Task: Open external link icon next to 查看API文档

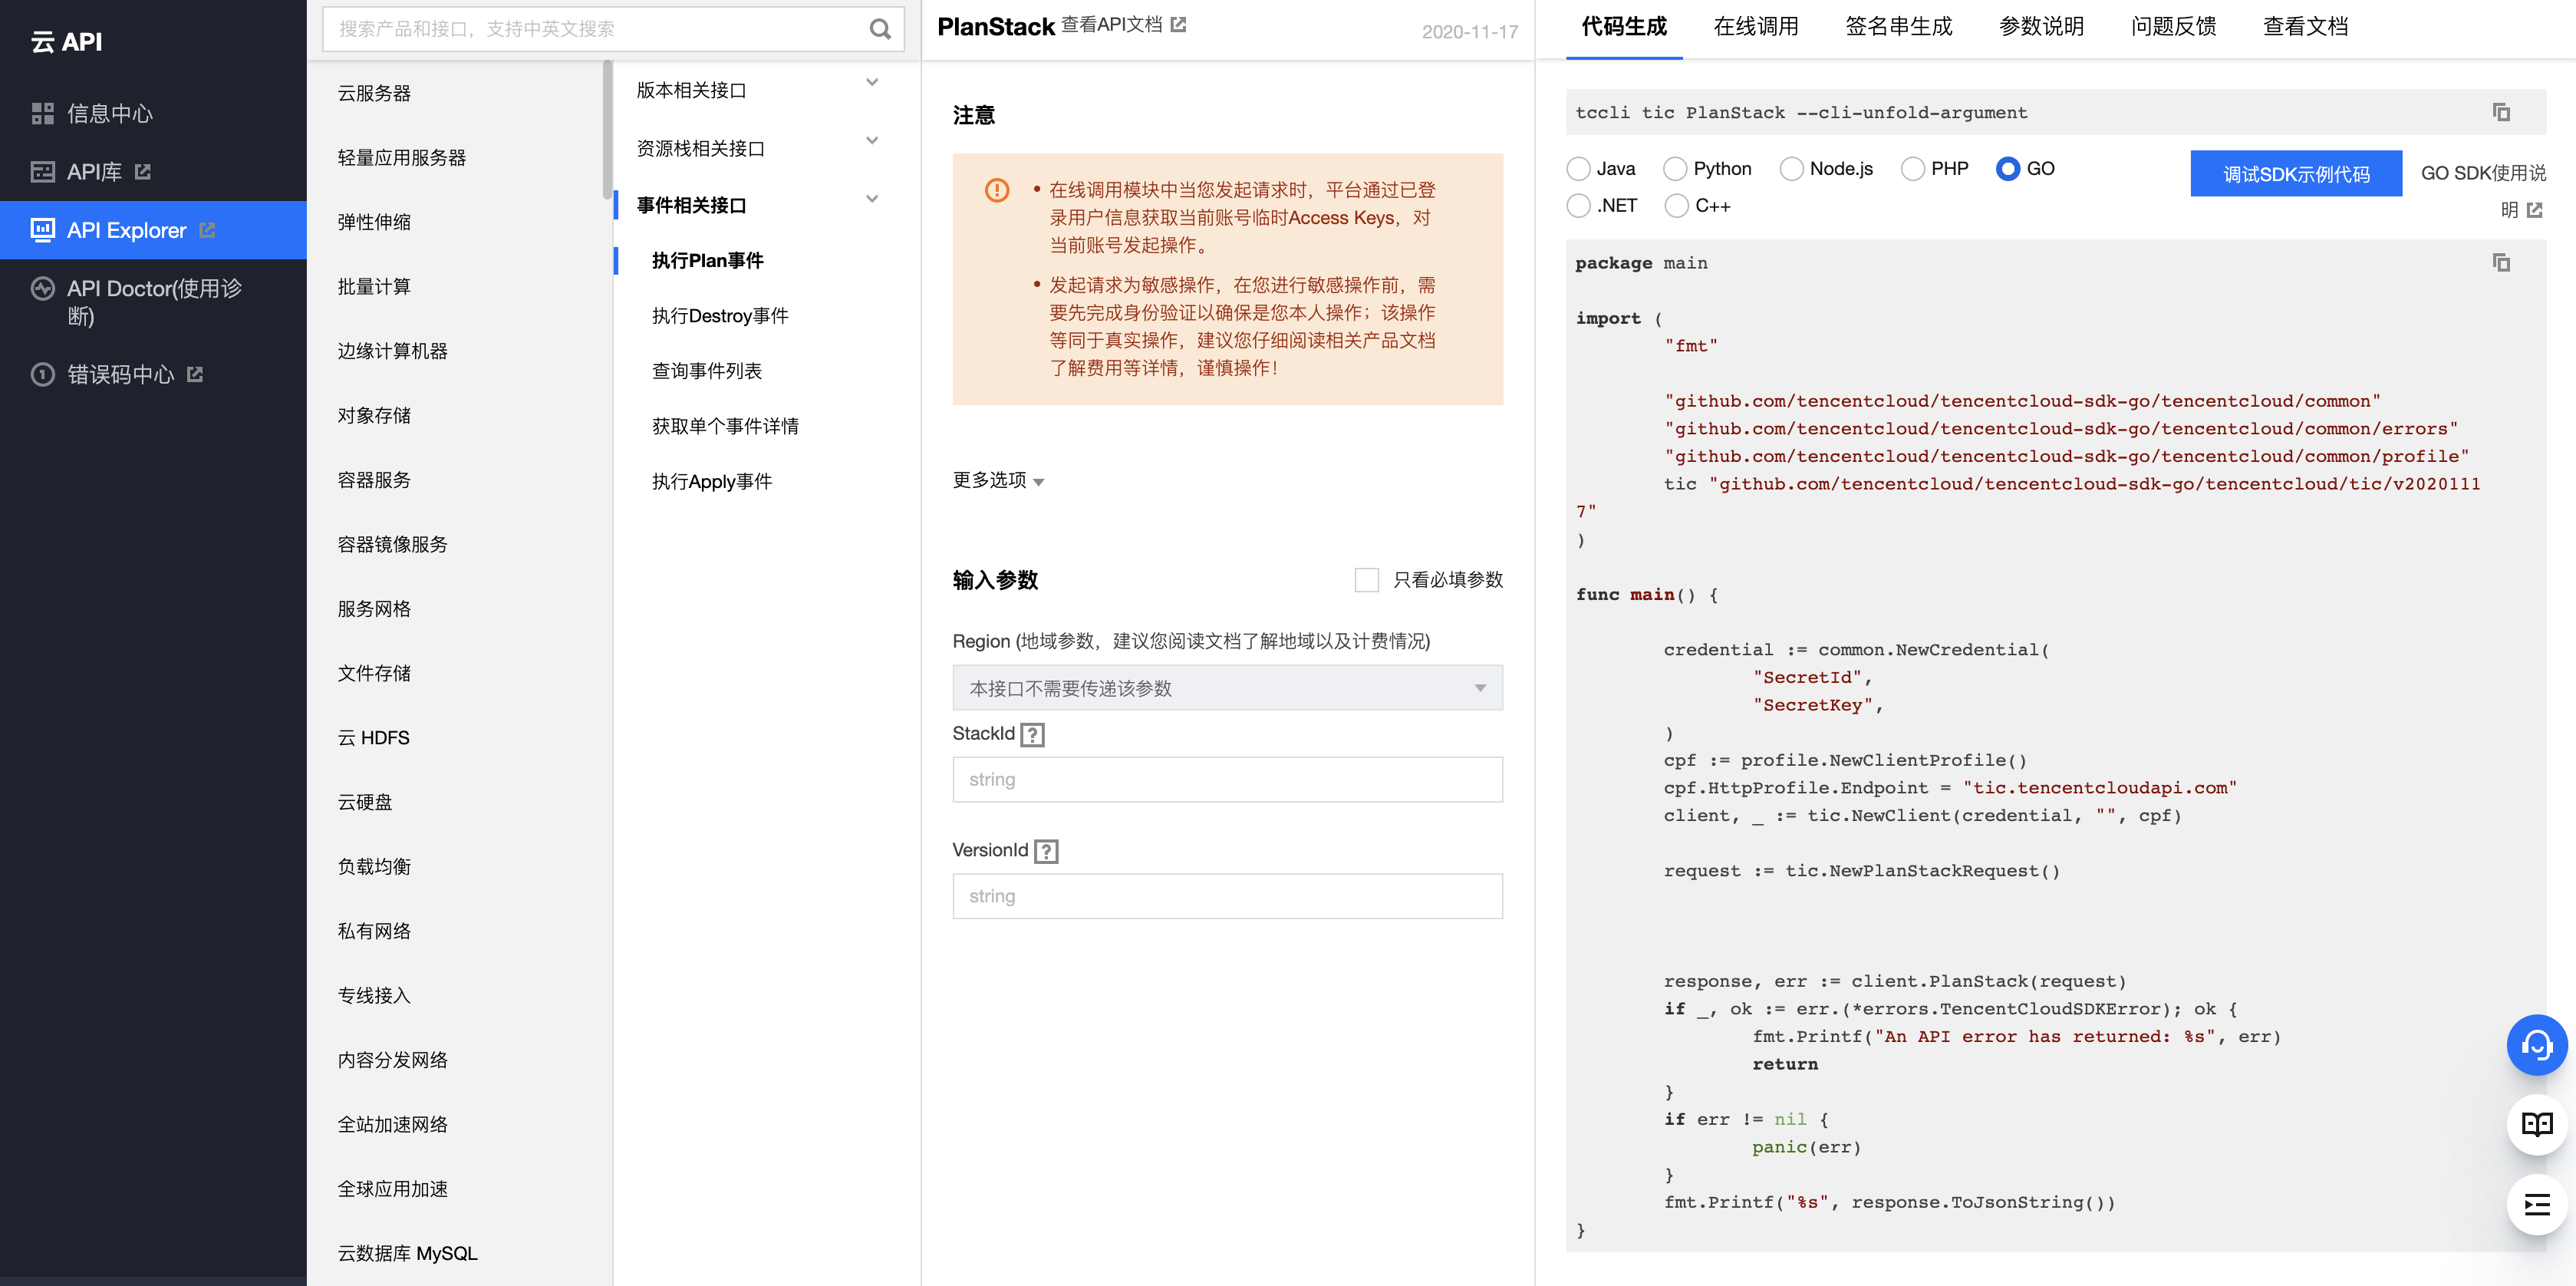Action: (x=1179, y=24)
